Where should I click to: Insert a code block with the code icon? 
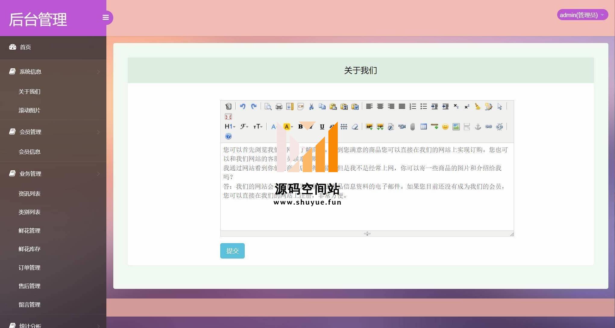click(x=300, y=106)
